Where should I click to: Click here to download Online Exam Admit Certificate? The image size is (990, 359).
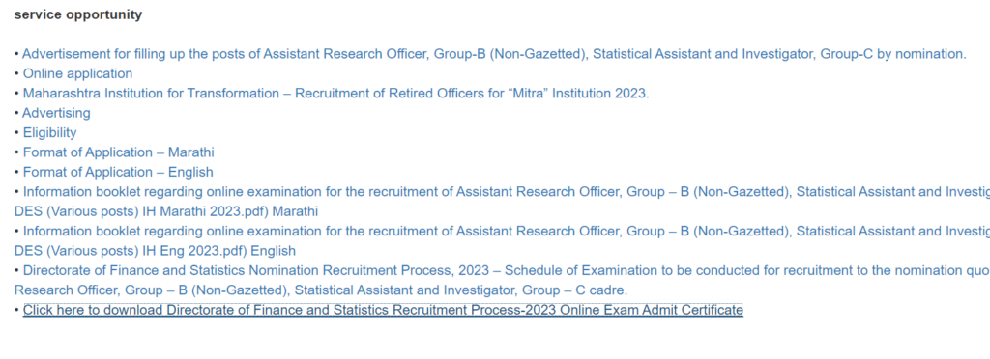click(383, 310)
